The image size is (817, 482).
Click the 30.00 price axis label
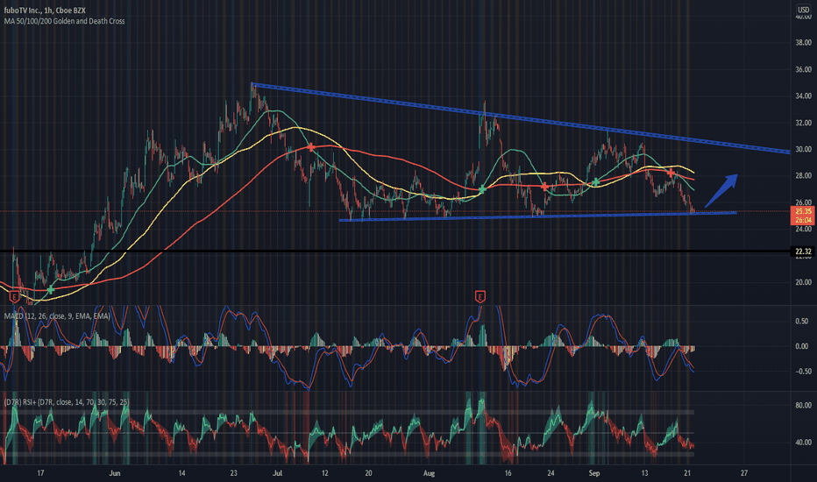pos(803,149)
